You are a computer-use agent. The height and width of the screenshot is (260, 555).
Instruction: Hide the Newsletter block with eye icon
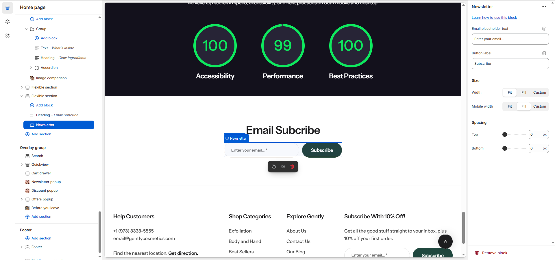pos(283,167)
